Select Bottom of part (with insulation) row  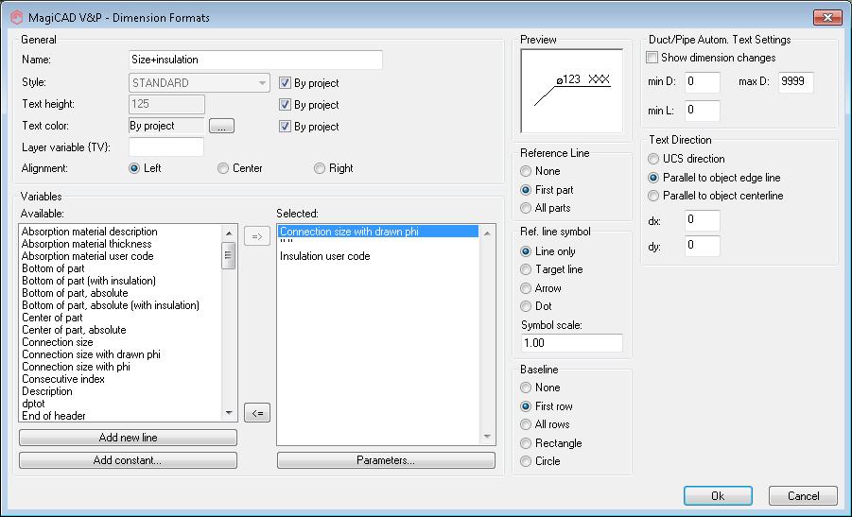coord(89,281)
